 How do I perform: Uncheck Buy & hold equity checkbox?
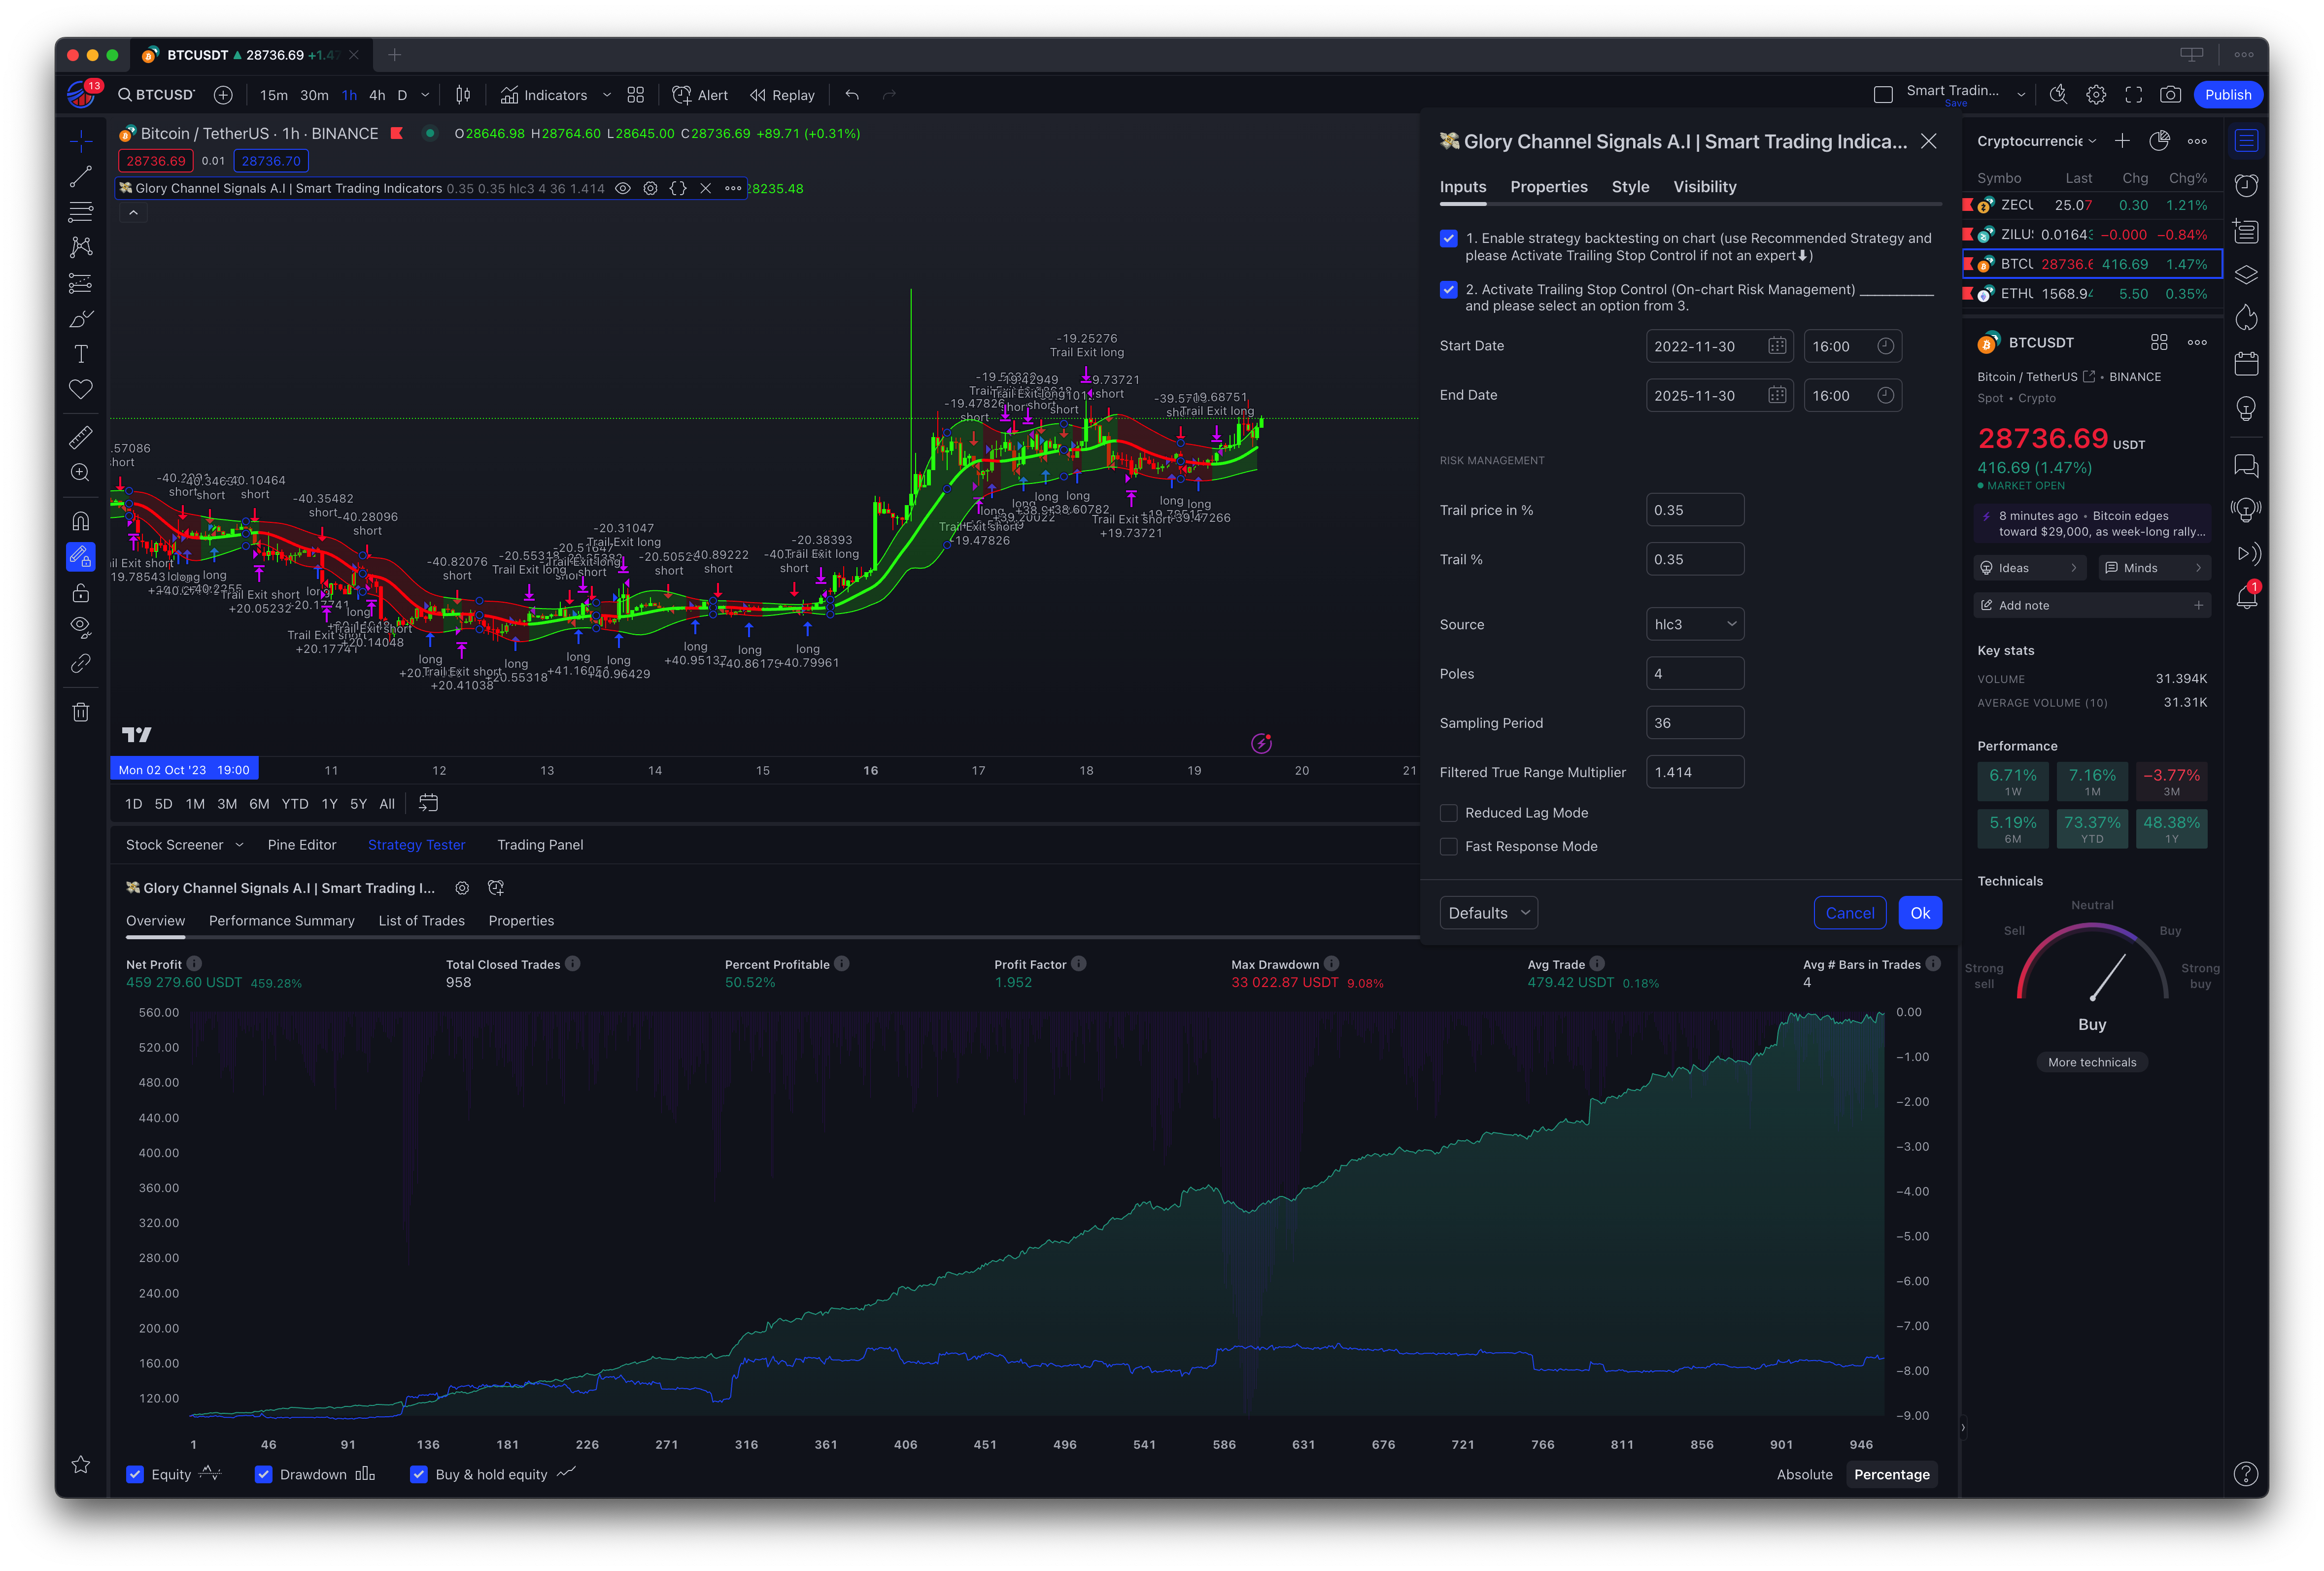[419, 1474]
